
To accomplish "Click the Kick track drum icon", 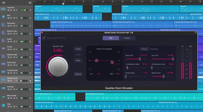I will [x=3, y=17].
